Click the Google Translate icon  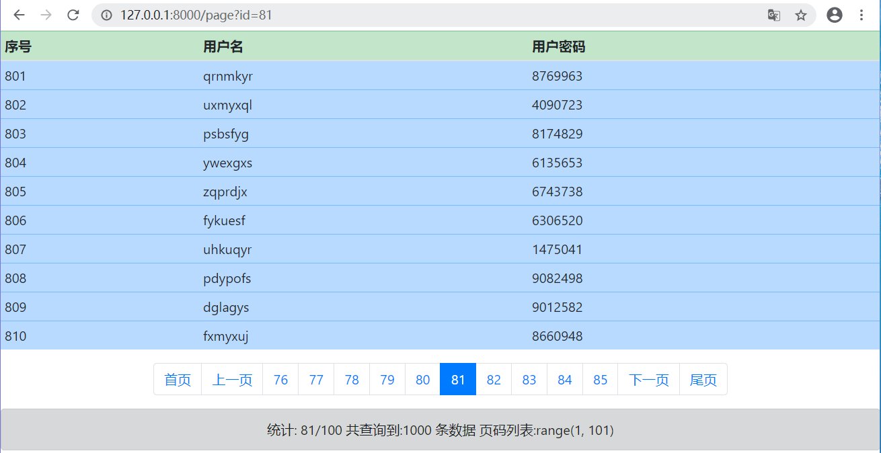coord(774,15)
